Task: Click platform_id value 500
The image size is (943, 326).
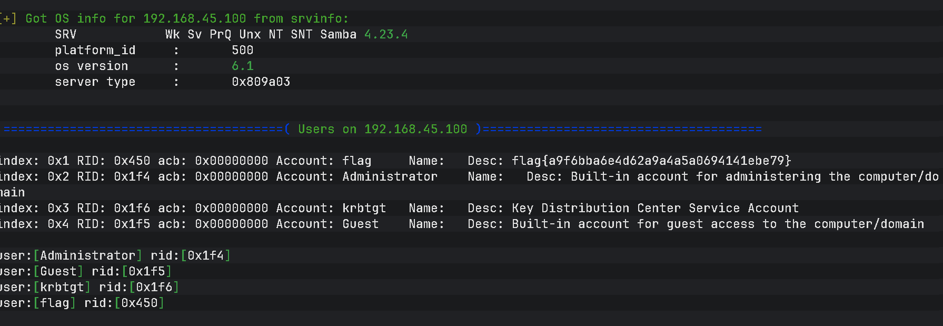Action: [243, 50]
